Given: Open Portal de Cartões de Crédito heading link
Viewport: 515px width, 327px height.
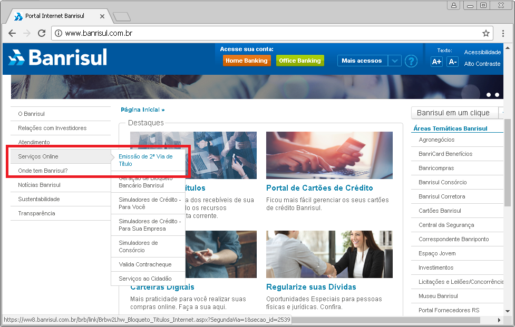Looking at the screenshot, I should [x=319, y=188].
